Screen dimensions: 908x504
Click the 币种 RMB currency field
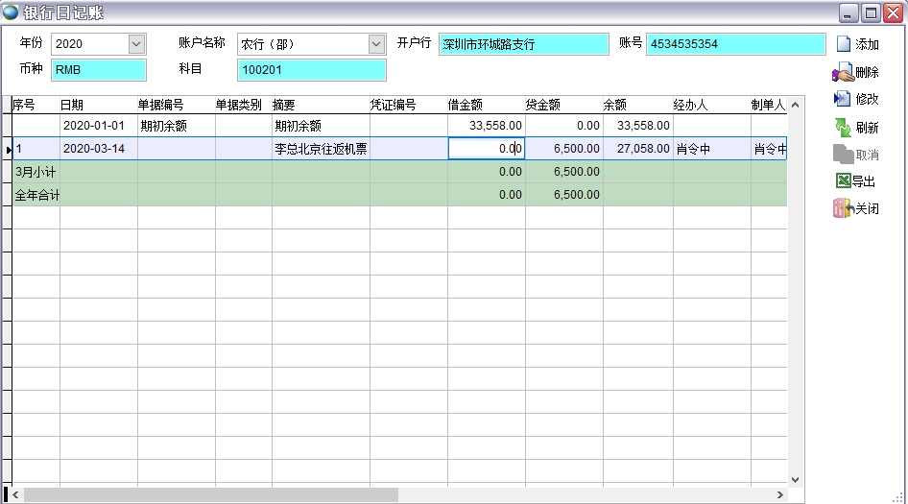tap(99, 70)
